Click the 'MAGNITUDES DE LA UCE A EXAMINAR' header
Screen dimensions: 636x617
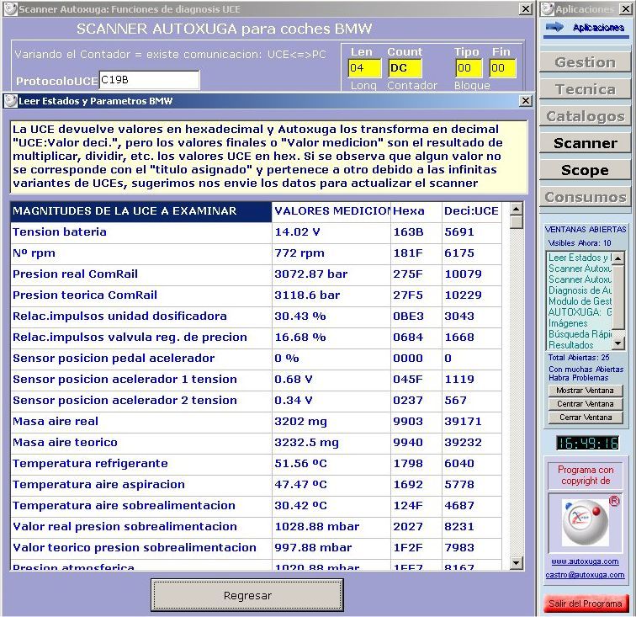point(141,211)
